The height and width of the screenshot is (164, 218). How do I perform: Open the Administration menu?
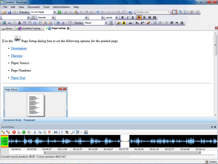(x=61, y=7)
